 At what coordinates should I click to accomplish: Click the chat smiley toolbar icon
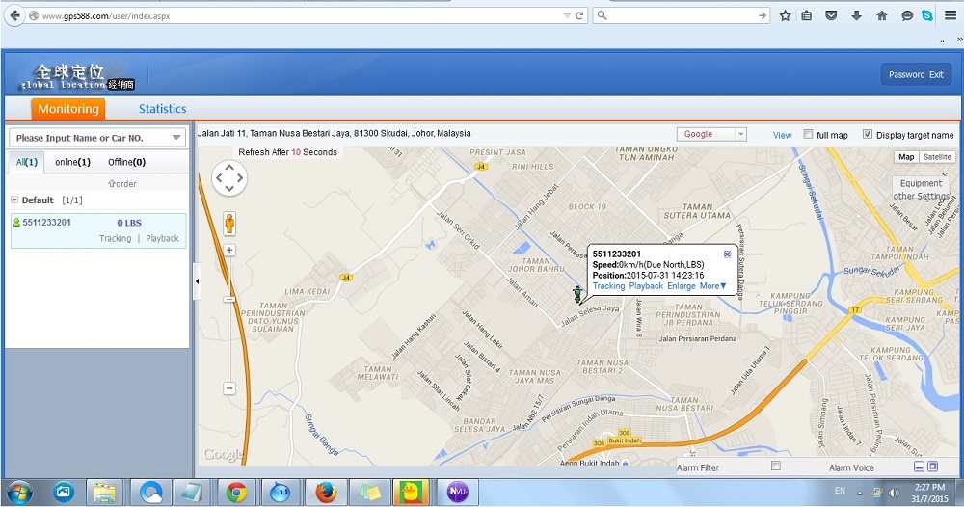[907, 16]
